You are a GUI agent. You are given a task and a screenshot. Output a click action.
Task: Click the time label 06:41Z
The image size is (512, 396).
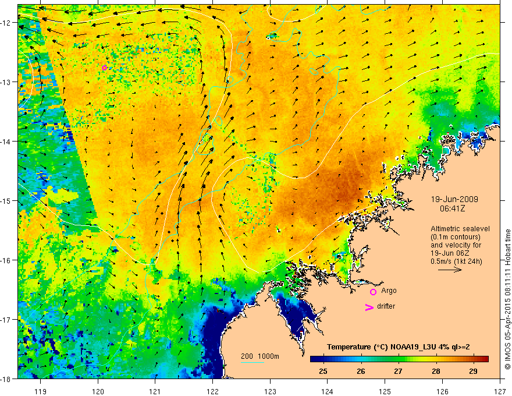pyautogui.click(x=452, y=208)
